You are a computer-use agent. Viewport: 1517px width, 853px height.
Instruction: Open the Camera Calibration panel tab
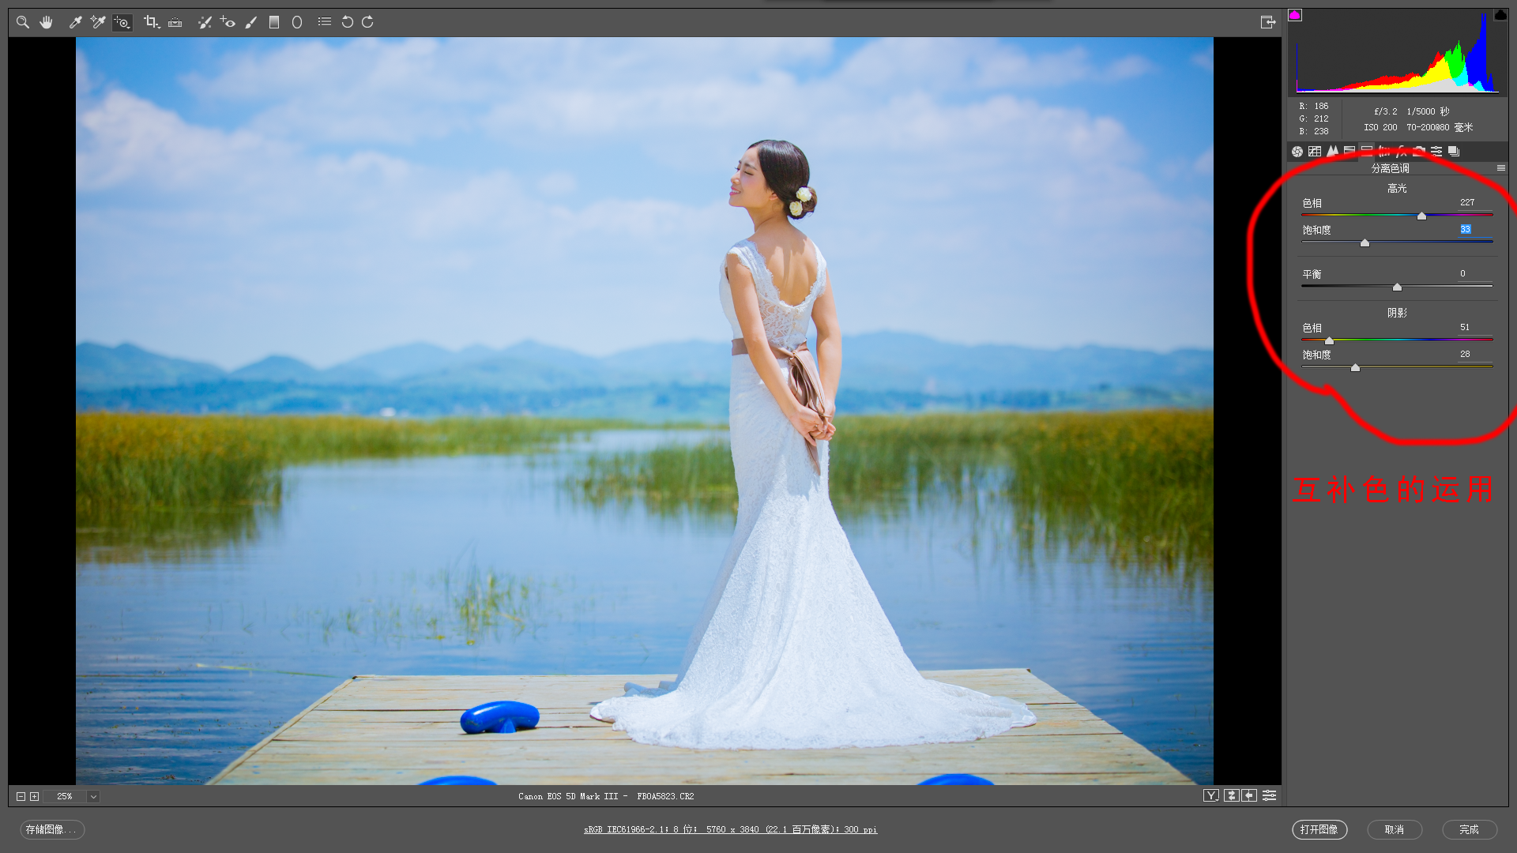1419,151
